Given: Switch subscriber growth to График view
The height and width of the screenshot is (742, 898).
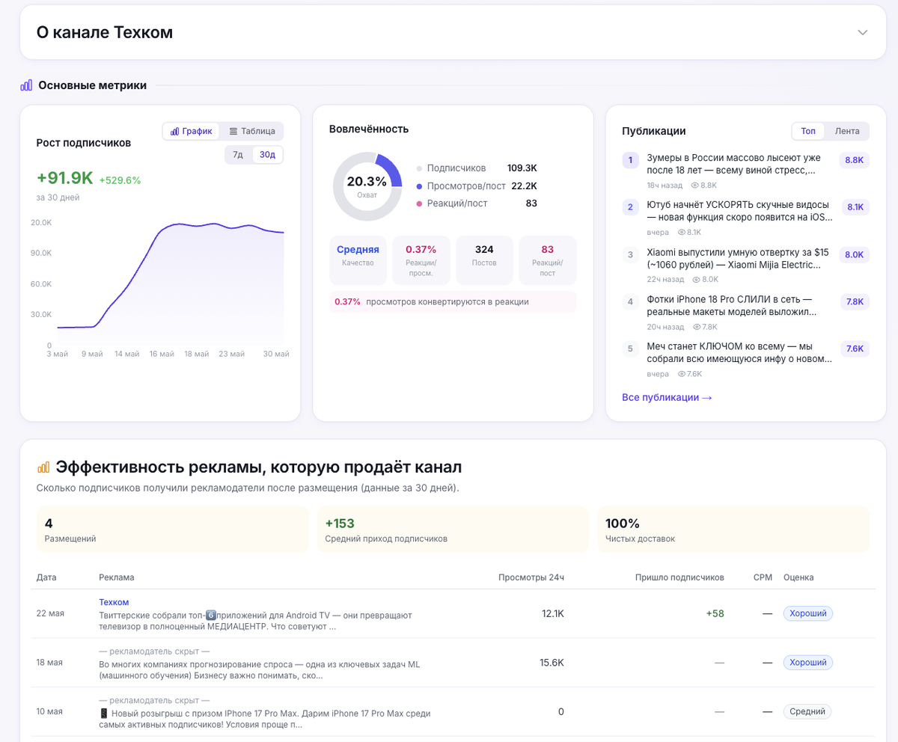Looking at the screenshot, I should pos(191,131).
